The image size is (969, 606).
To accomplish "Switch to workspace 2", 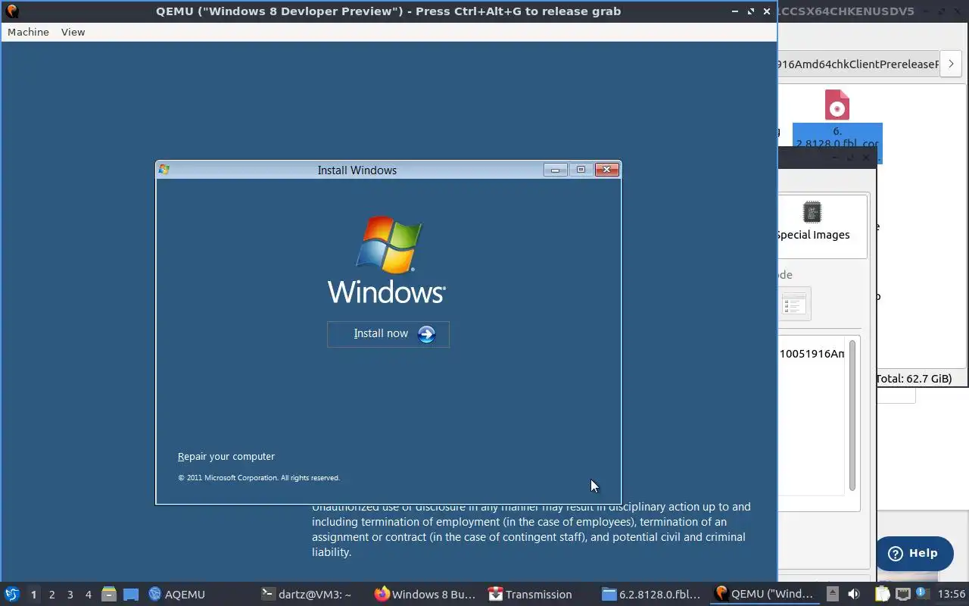I will click(51, 595).
